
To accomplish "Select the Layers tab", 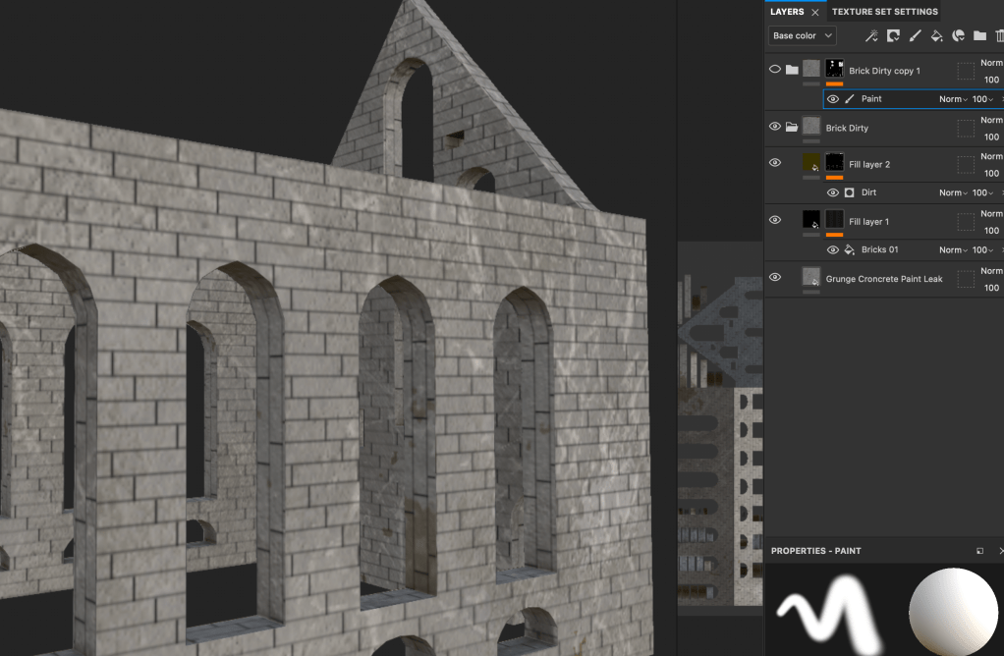I will 787,12.
